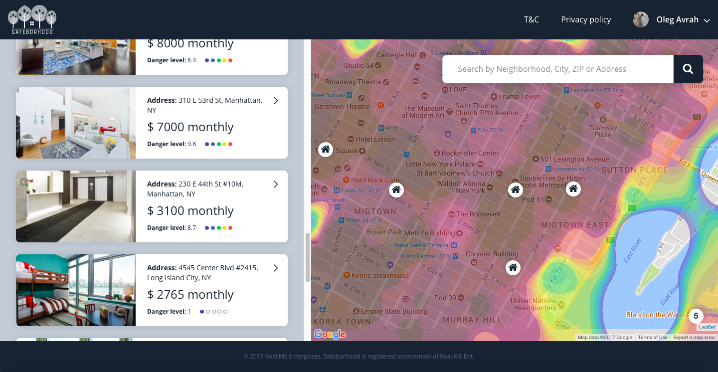Select house marker near Hotel Edison

tap(326, 149)
